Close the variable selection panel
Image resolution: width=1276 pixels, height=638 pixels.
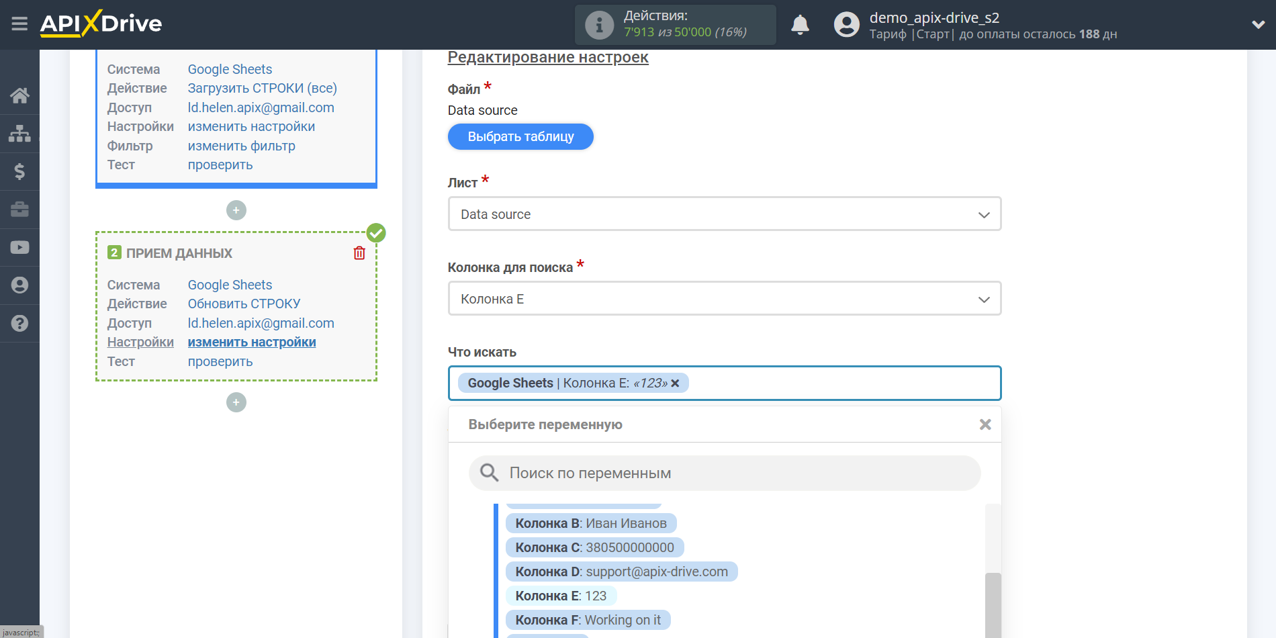(985, 424)
